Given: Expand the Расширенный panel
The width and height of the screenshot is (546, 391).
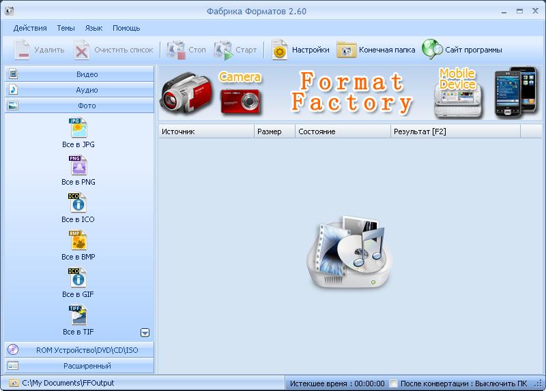Looking at the screenshot, I should coord(79,366).
